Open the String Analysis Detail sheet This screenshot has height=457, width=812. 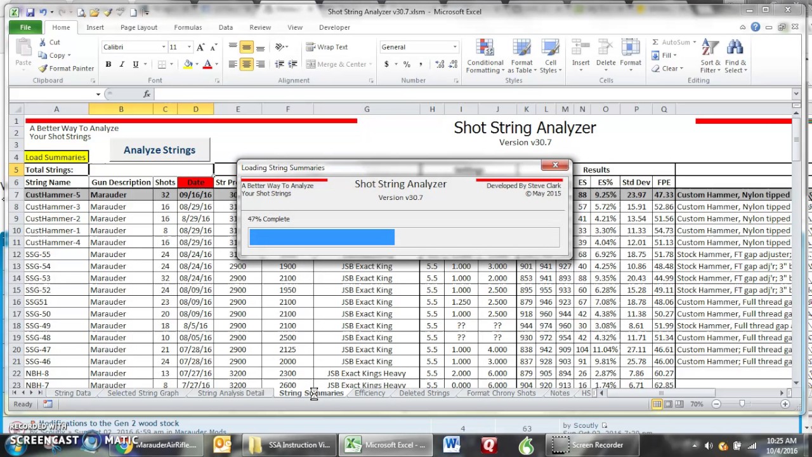coord(231,394)
